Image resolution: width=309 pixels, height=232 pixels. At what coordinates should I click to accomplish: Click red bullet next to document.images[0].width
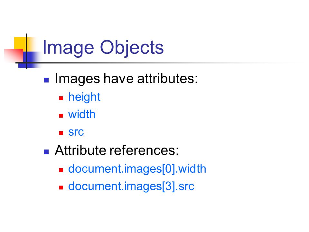click(x=61, y=170)
